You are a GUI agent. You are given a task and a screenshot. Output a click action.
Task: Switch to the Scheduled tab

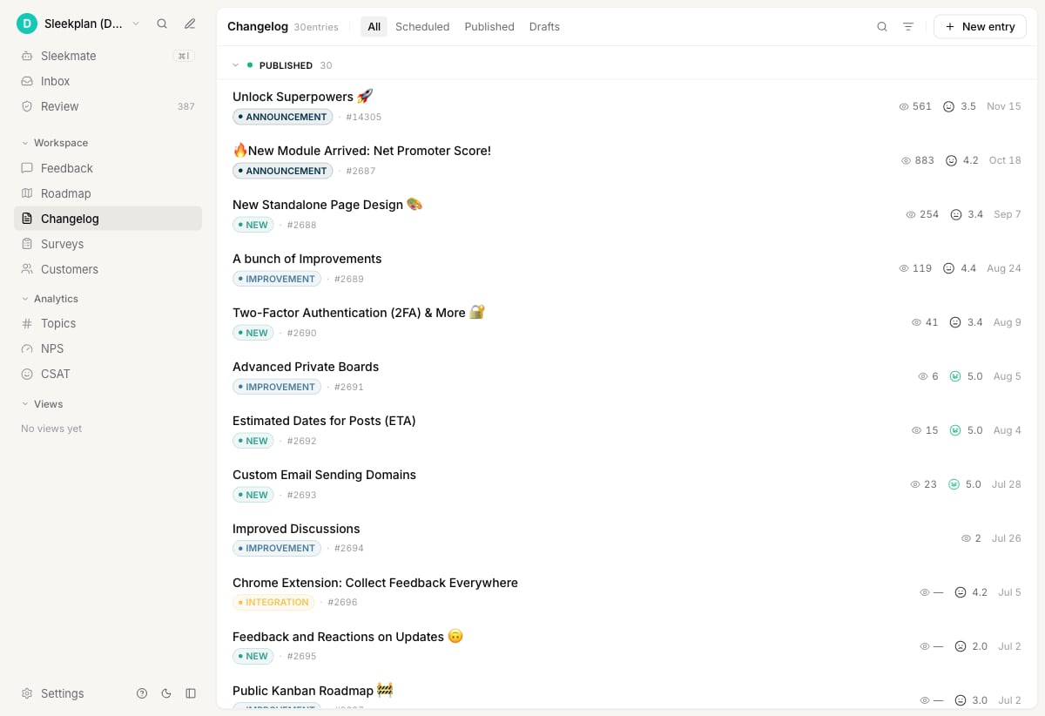(x=422, y=27)
